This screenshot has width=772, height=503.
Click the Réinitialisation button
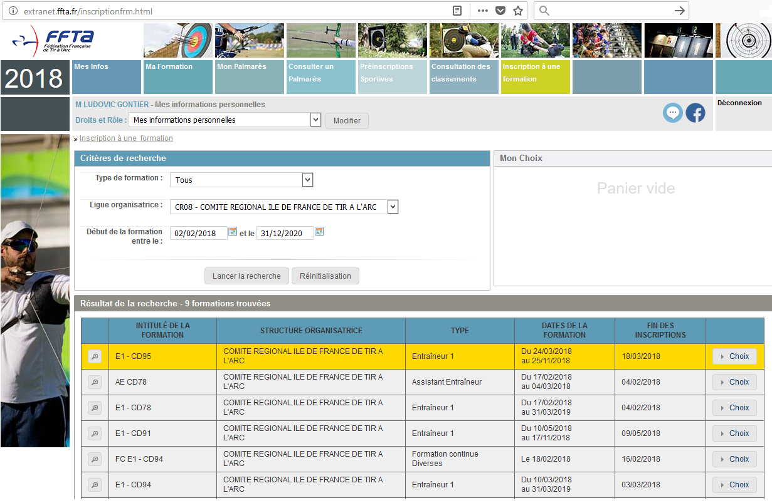[x=325, y=276]
